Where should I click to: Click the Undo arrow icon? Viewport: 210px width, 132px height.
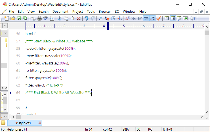click(86, 18)
